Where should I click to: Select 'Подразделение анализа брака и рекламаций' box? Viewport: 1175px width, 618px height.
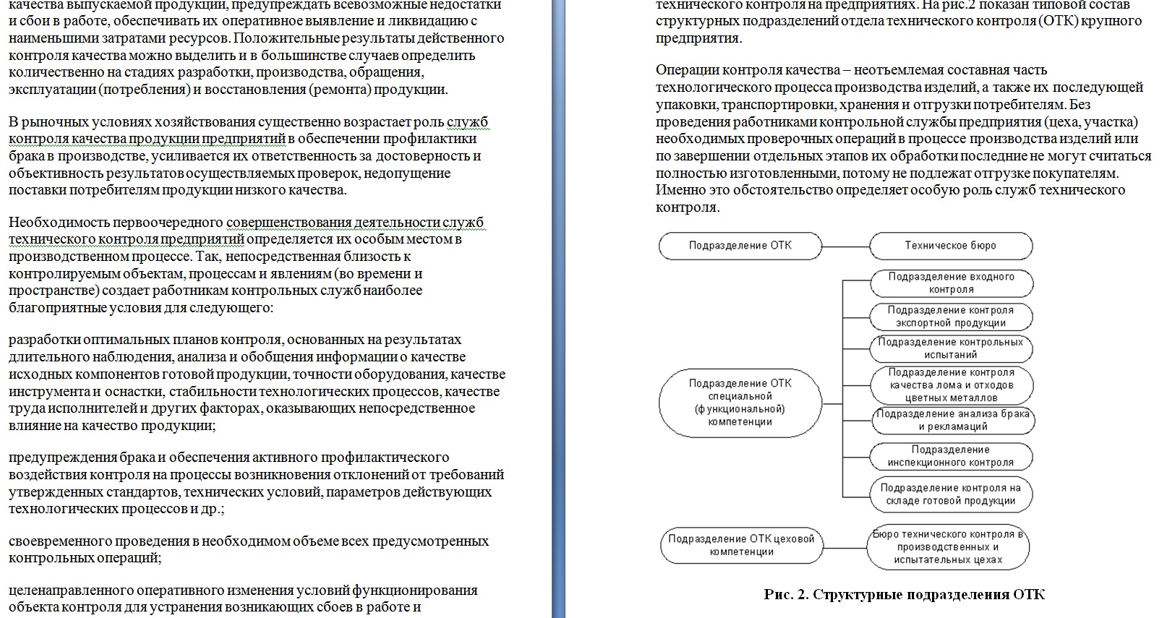point(952,421)
